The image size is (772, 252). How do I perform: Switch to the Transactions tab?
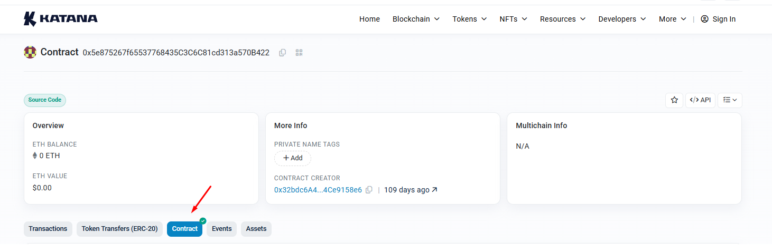[48, 229]
